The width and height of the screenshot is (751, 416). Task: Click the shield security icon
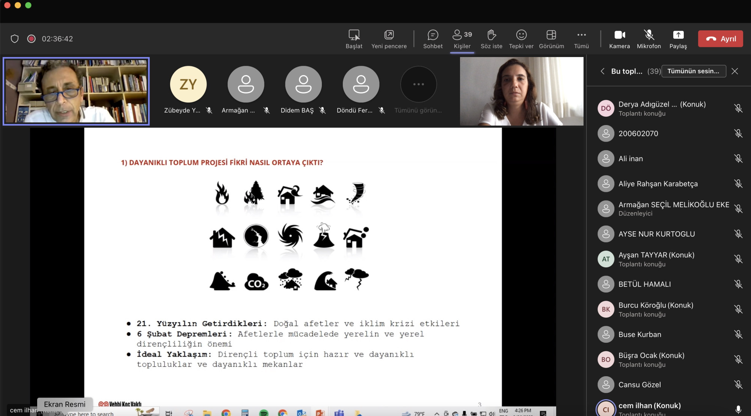[x=15, y=39]
